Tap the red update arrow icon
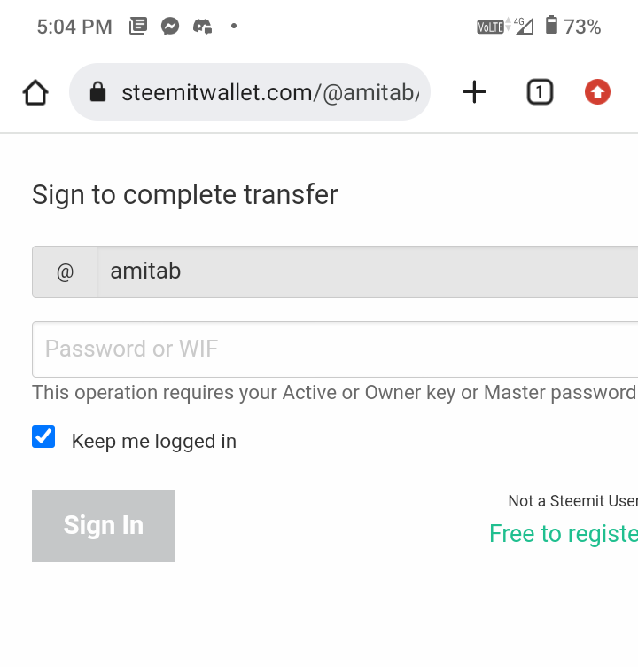This screenshot has height=667, width=638. point(597,92)
